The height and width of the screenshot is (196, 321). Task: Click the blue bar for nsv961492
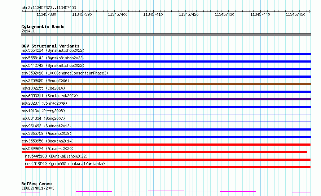point(166,129)
